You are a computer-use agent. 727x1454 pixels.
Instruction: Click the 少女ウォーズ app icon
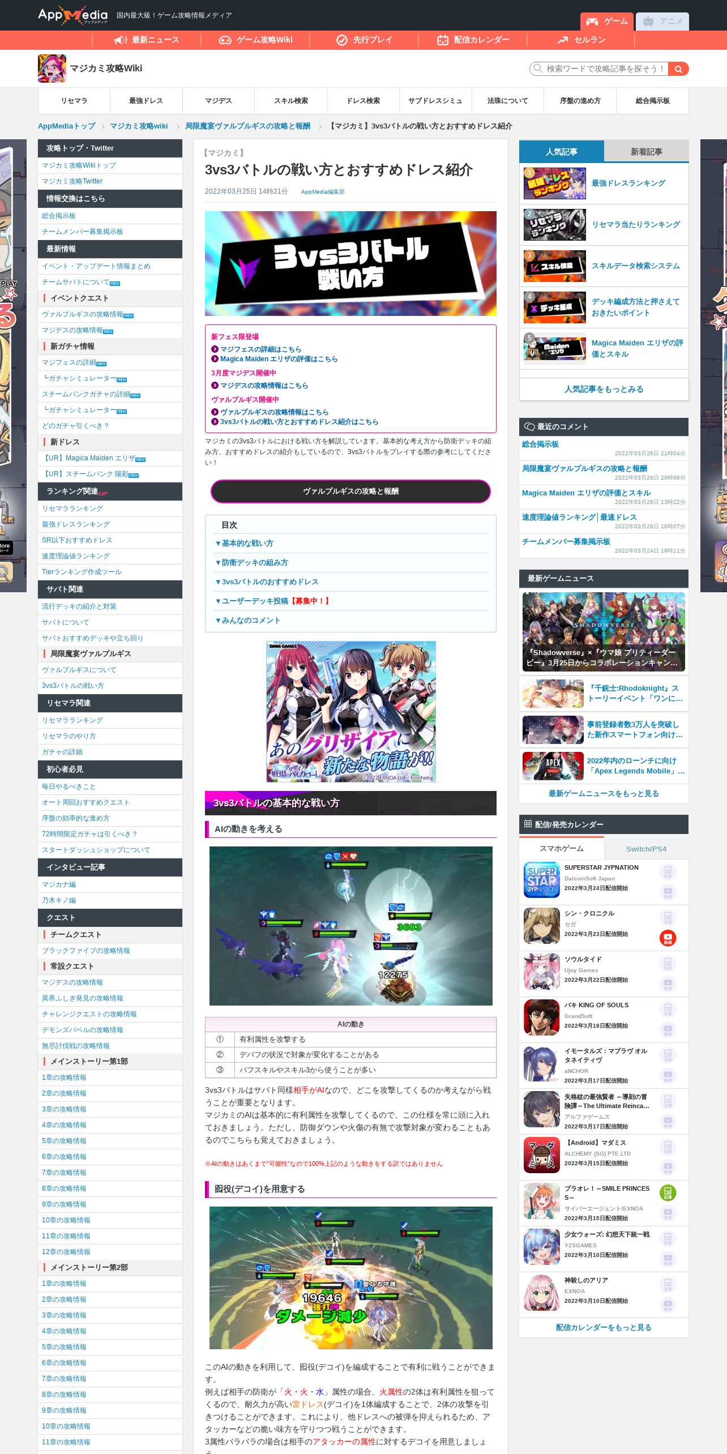coord(542,1247)
